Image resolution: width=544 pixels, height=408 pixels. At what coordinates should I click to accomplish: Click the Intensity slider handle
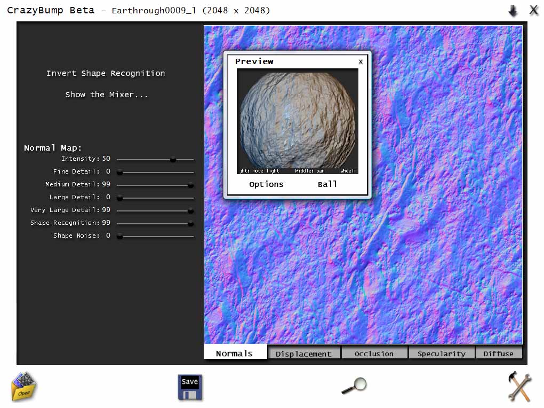[173, 159]
